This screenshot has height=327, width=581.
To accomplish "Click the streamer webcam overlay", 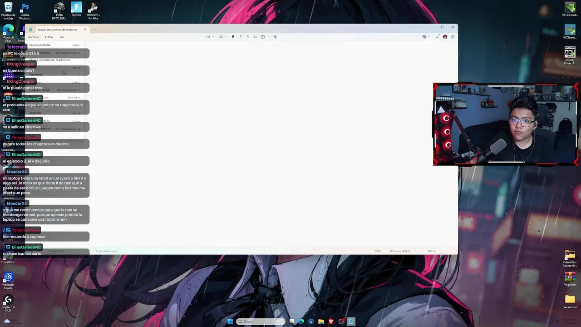I will (506, 124).
